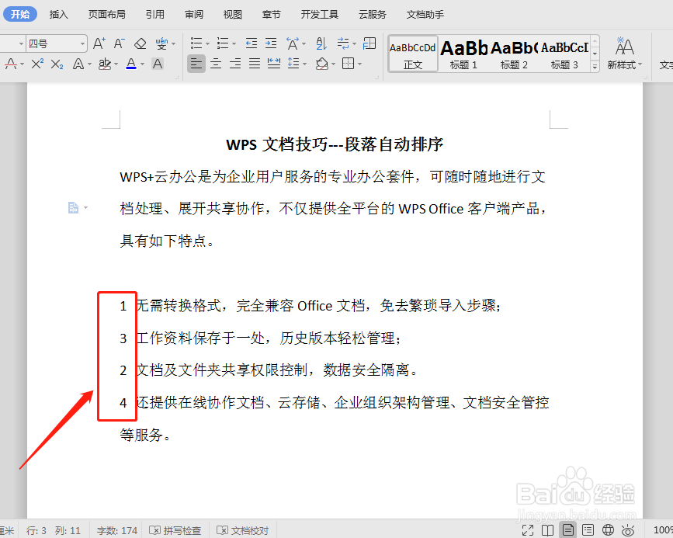673x538 pixels.
Task: Apply the 正文 body text style
Action: [x=413, y=54]
